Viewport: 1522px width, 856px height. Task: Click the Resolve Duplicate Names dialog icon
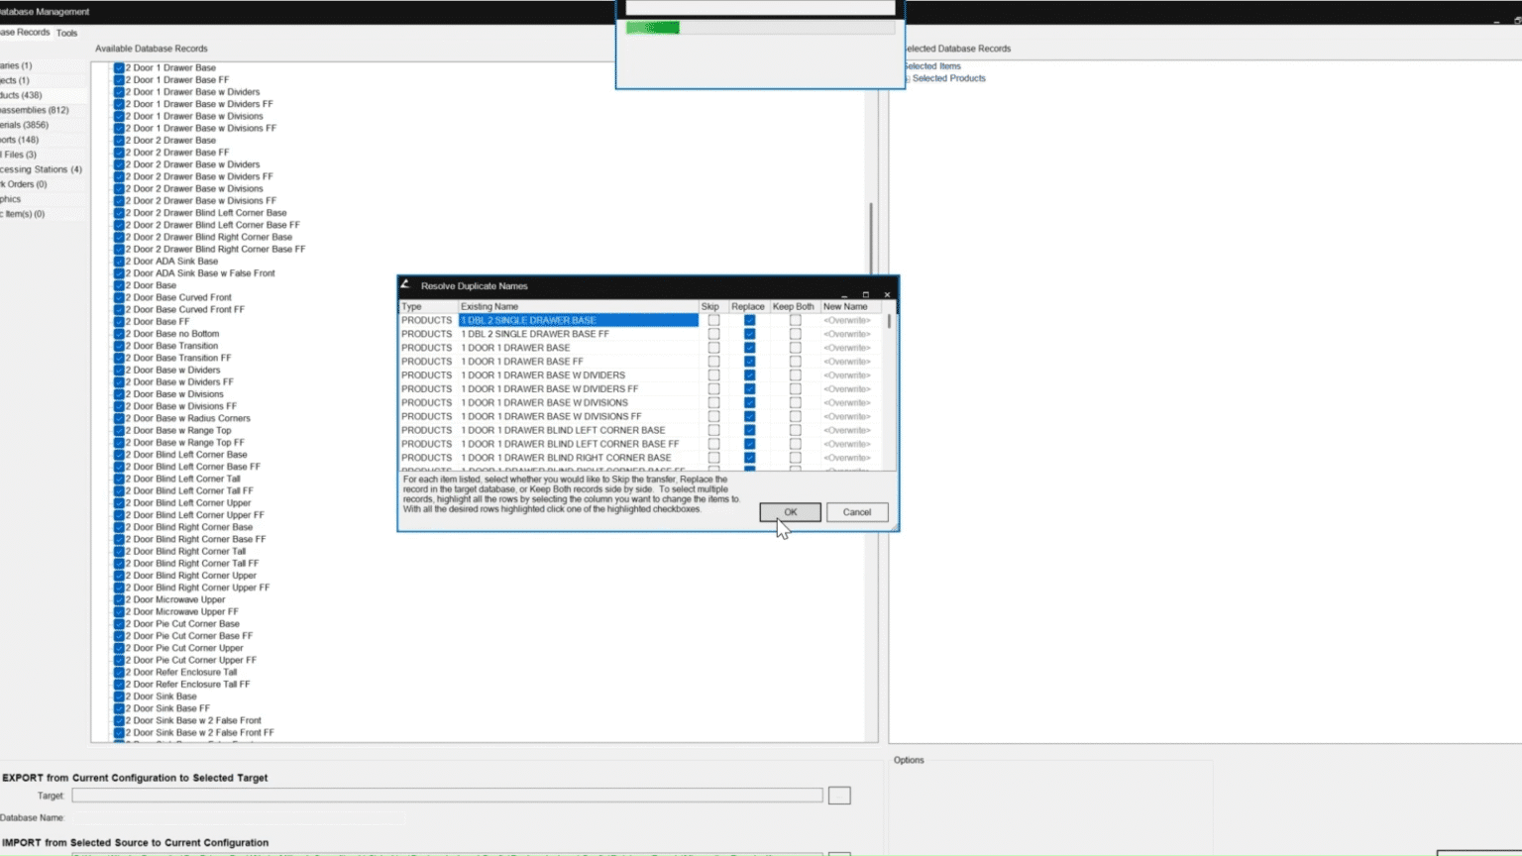coord(405,285)
